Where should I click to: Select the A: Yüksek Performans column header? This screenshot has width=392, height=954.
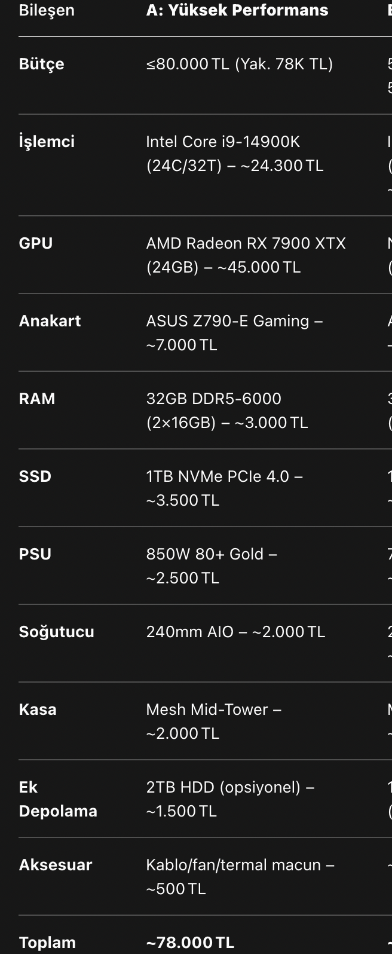pos(237,10)
